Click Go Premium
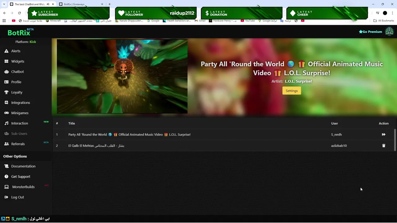The image size is (397, 223). 370,32
